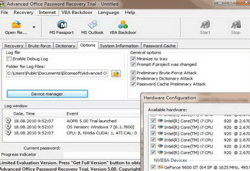Click the Event column header
Screen dimensions: 250x171
(x=102, y=114)
